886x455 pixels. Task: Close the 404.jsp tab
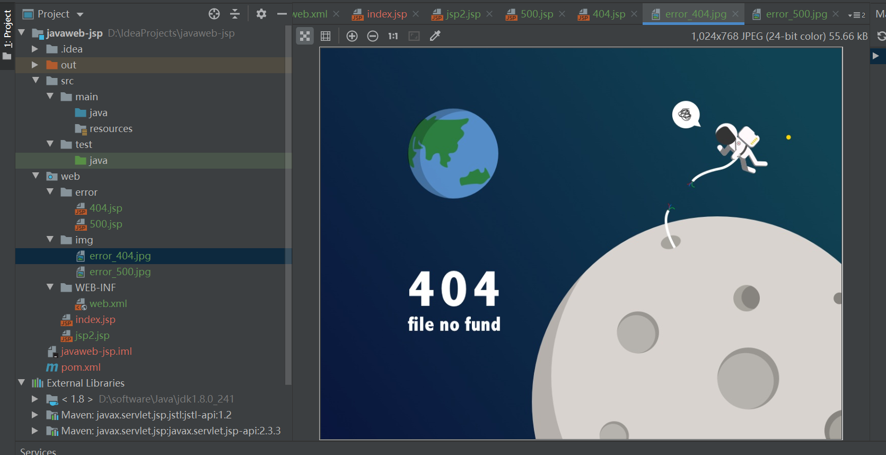(x=634, y=14)
